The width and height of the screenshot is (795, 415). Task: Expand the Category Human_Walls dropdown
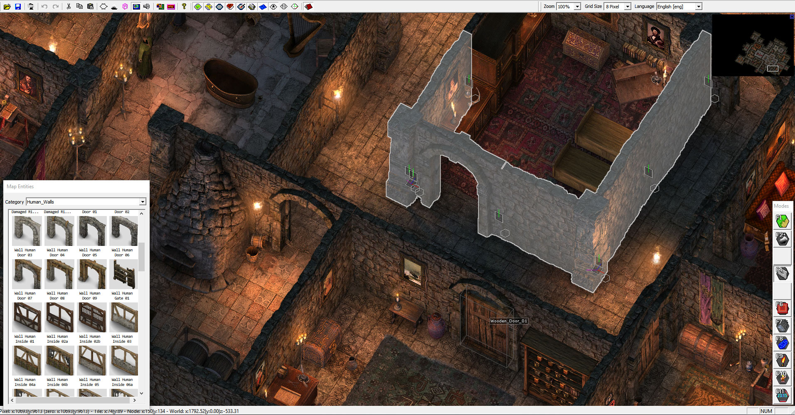click(x=143, y=202)
